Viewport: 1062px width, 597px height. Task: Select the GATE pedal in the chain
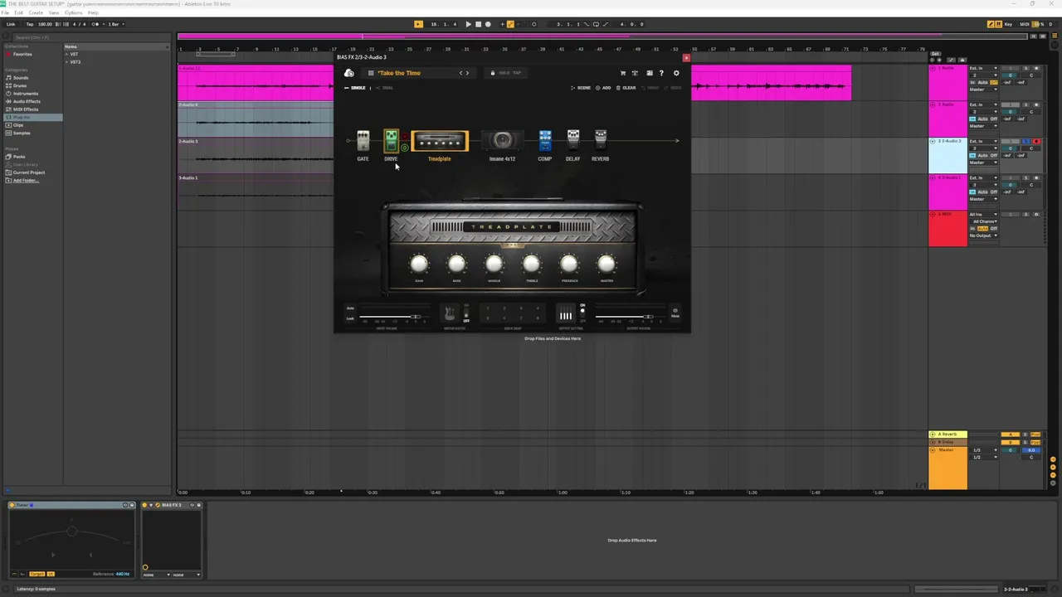(363, 140)
